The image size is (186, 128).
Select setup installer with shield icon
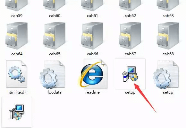point(130,74)
